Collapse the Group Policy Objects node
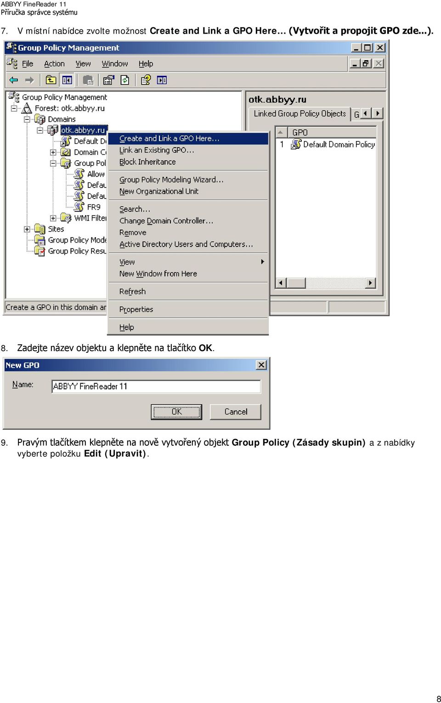The height and width of the screenshot is (703, 441). [x=53, y=163]
